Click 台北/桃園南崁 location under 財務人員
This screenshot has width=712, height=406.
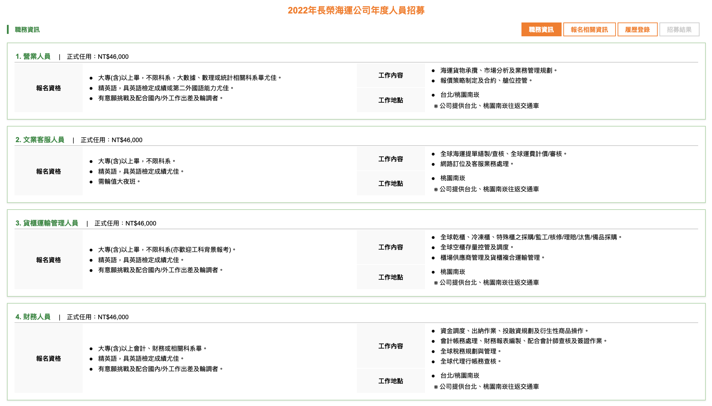pyautogui.click(x=460, y=376)
